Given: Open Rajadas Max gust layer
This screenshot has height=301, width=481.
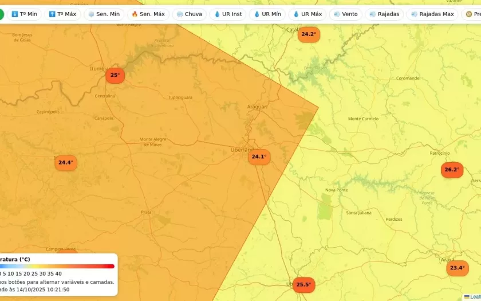Looking at the screenshot, I should pyautogui.click(x=432, y=14).
